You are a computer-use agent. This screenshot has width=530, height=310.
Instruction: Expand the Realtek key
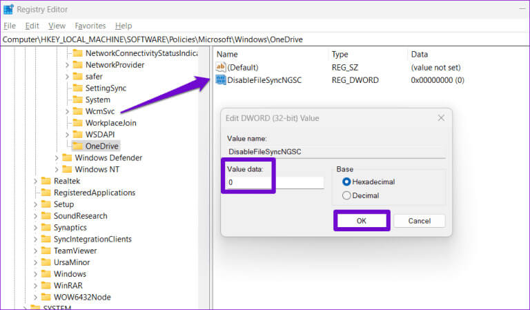pos(35,181)
